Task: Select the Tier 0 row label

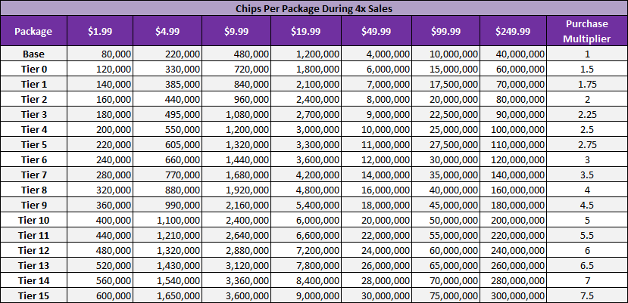Action: [x=33, y=69]
